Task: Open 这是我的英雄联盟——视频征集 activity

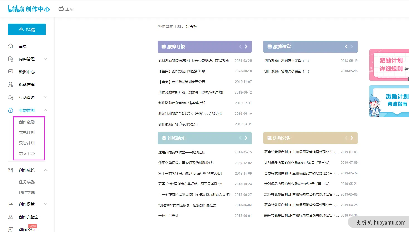Action: pos(182,152)
